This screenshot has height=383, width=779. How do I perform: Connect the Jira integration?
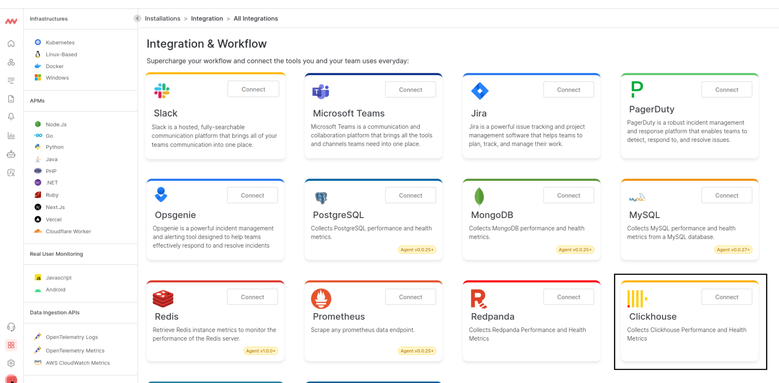click(x=569, y=90)
